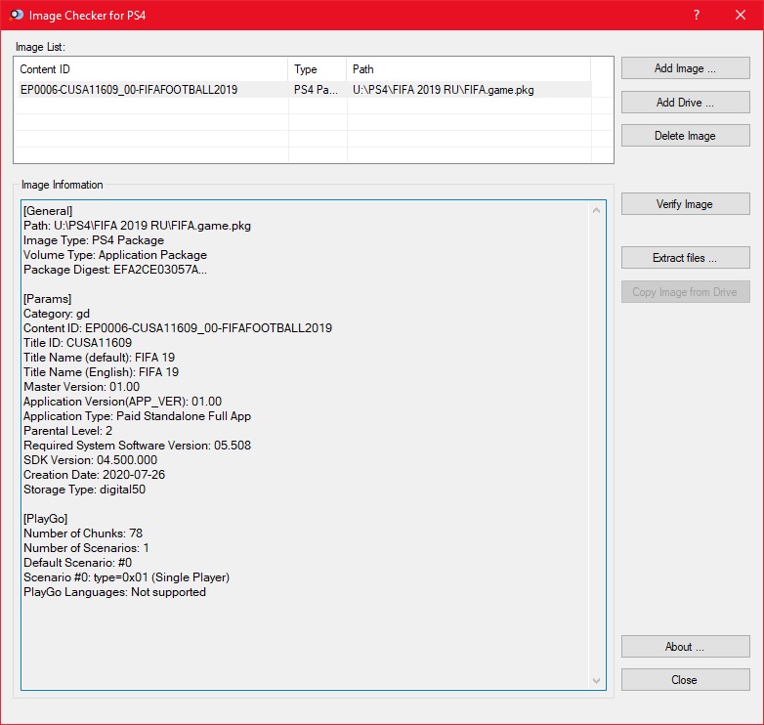Click the [General] section heading text
The height and width of the screenshot is (725, 764).
(x=48, y=211)
